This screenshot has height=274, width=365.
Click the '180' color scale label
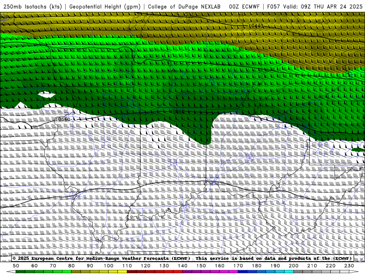(256, 266)
